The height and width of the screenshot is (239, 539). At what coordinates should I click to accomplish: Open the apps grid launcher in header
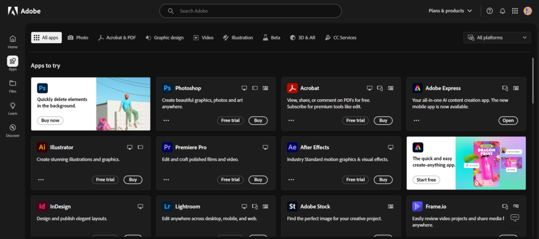(515, 11)
